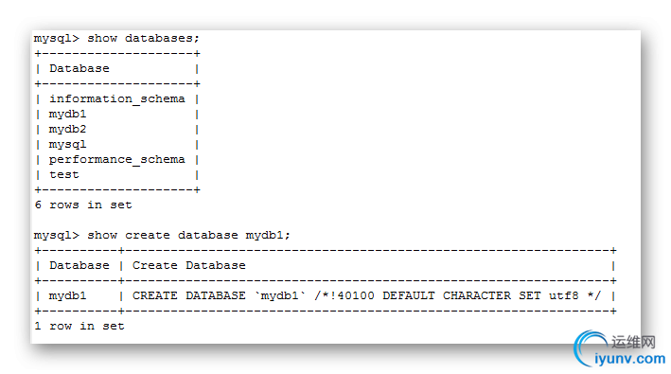671x374 pixels.
Task: Click the first table's Database column header
Action: coord(79,68)
